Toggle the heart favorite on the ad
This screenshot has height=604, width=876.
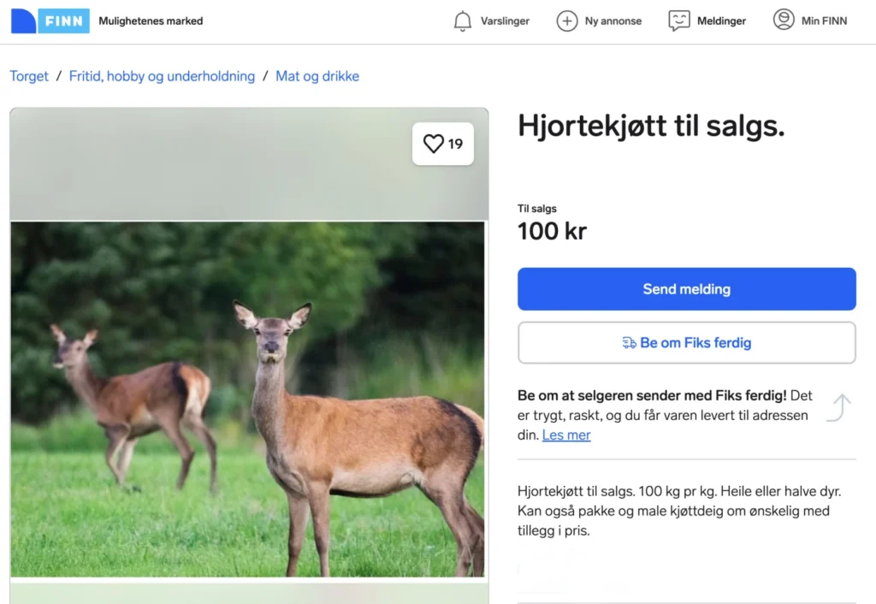435,144
